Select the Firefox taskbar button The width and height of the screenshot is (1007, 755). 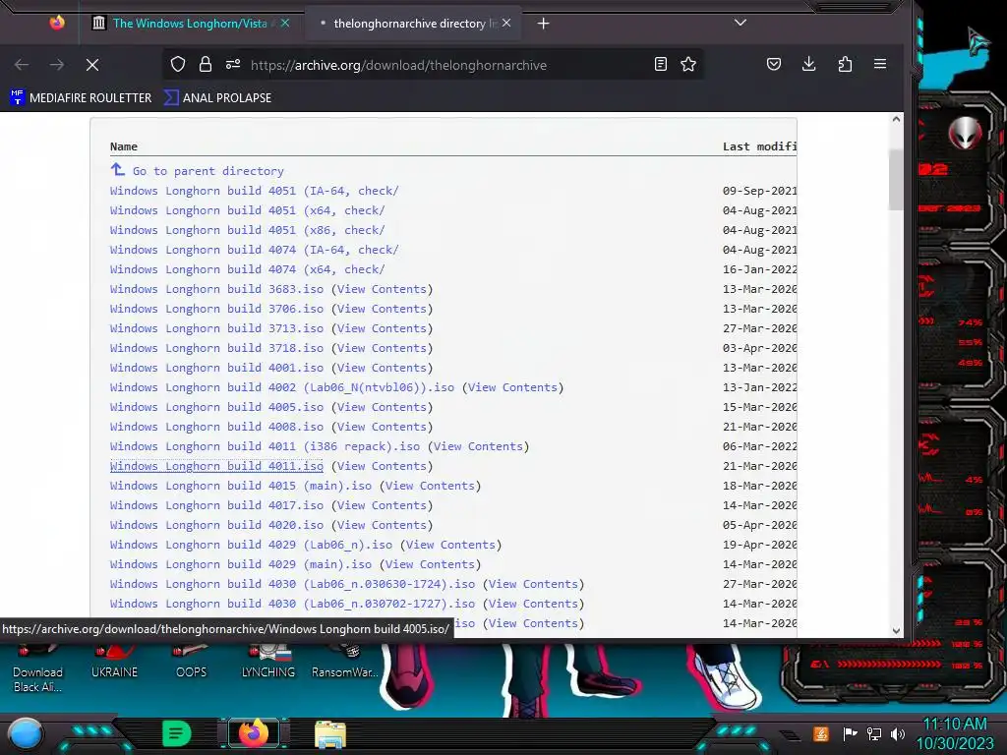(254, 733)
